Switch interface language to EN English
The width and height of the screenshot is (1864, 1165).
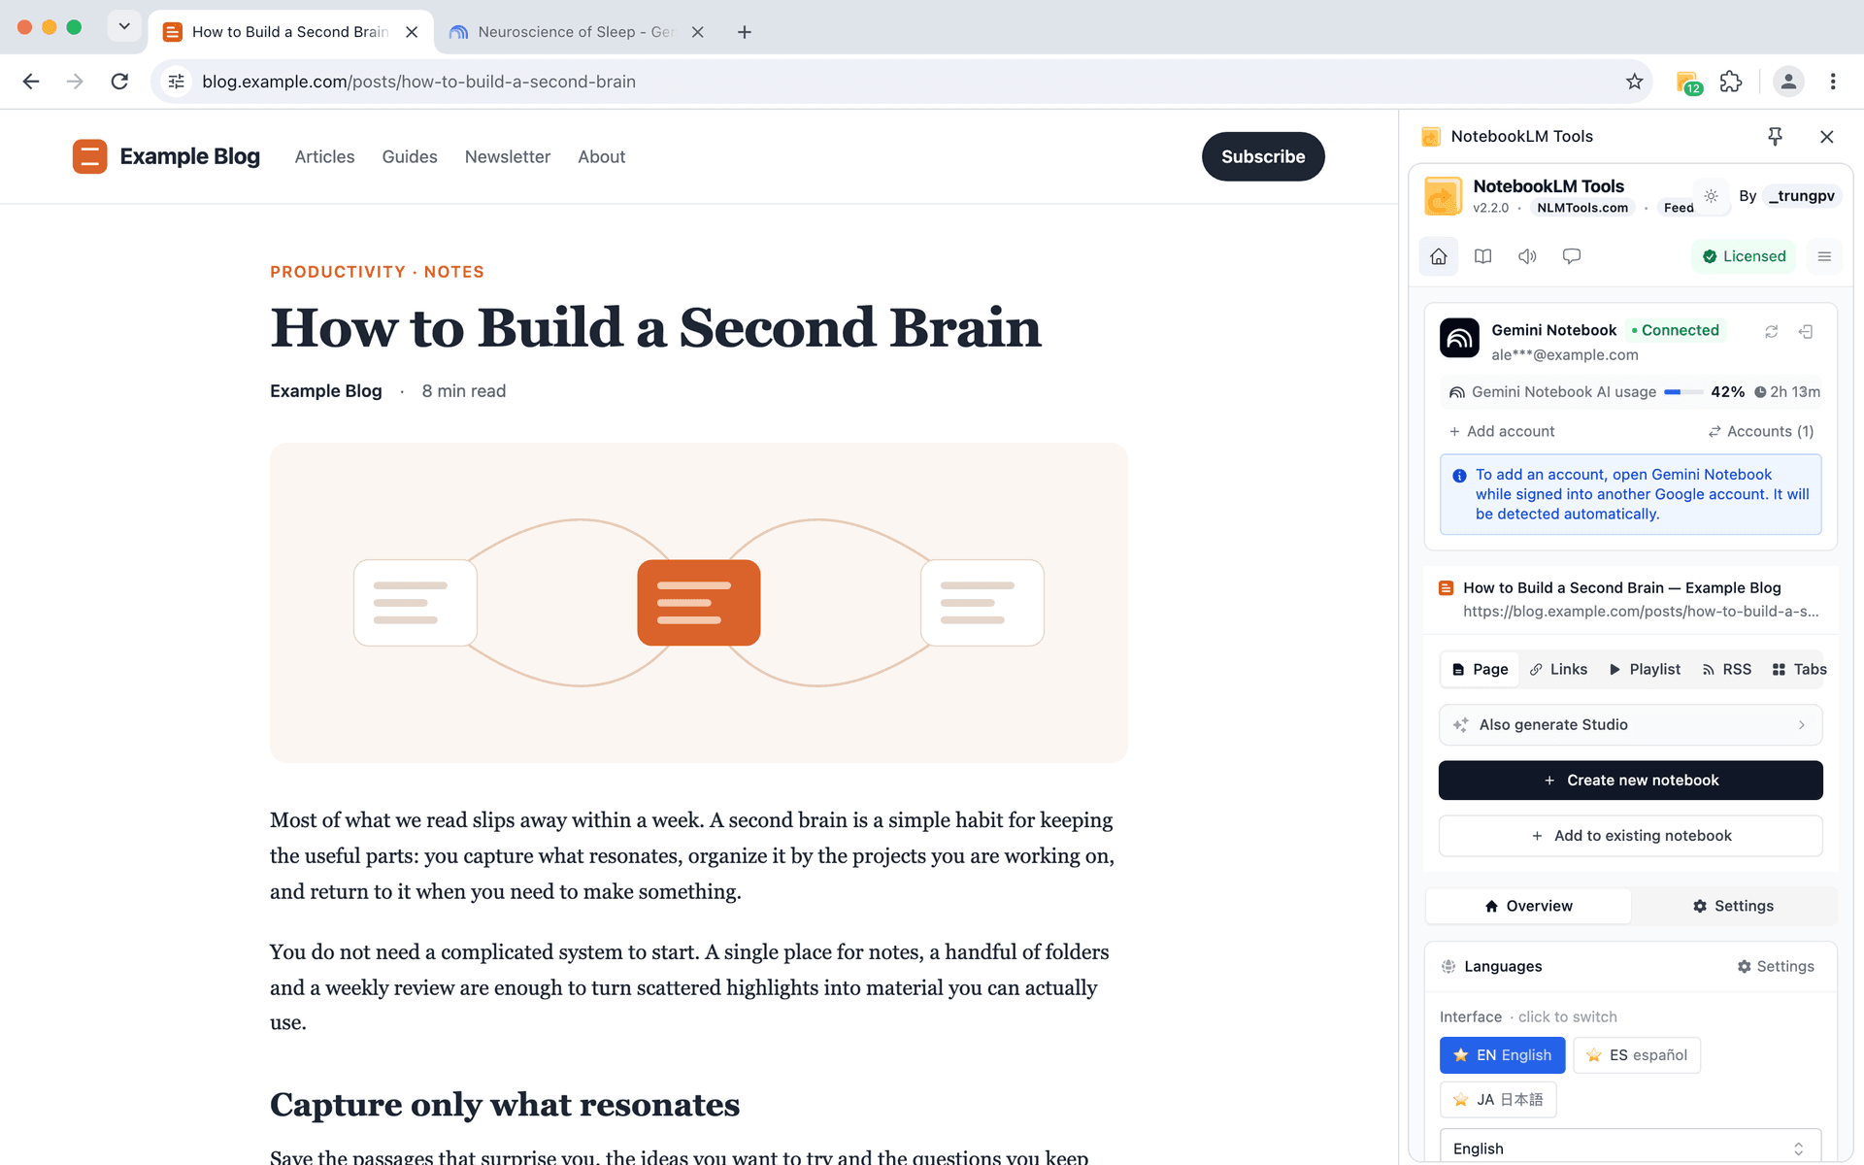coord(1502,1055)
